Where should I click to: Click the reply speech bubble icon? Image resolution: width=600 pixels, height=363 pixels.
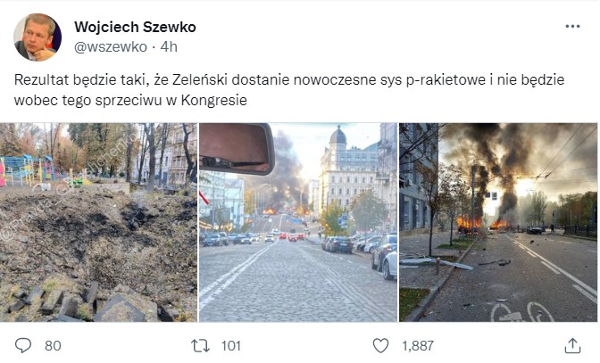[23, 345]
